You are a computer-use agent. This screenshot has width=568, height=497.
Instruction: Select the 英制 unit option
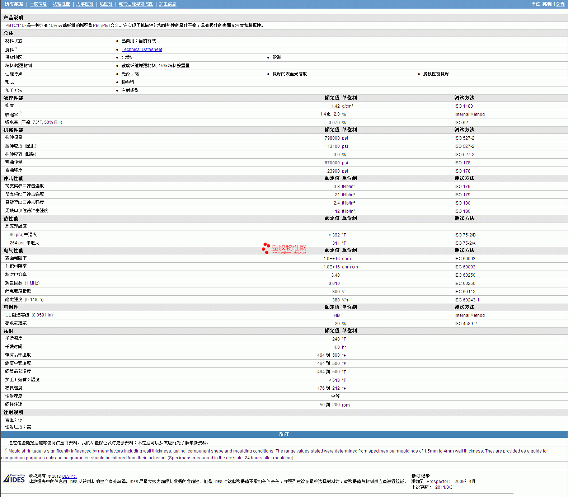click(547, 4)
